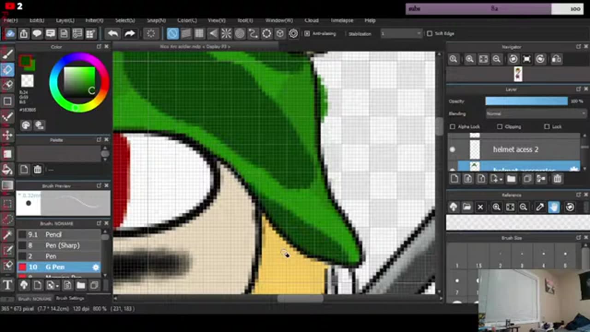
Task: Enable the radial snap icon
Action: (226, 33)
